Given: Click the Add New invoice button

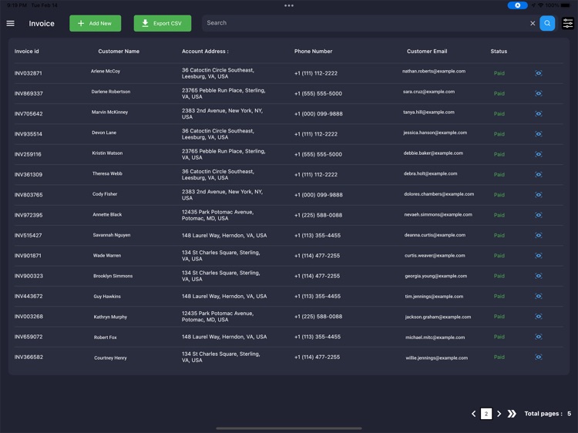Looking at the screenshot, I should 95,23.
